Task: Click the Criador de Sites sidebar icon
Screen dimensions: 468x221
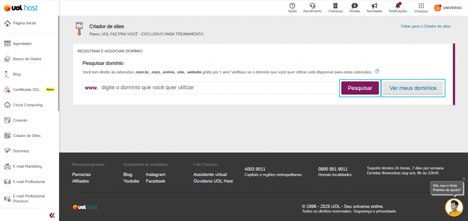Action: [x=7, y=136]
